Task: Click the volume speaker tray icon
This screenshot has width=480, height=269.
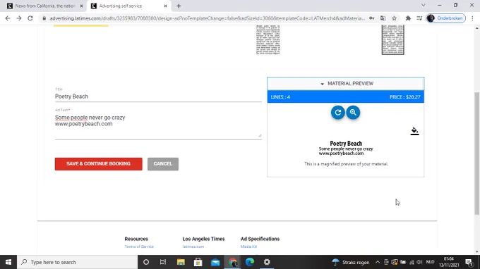Action: coord(419,262)
